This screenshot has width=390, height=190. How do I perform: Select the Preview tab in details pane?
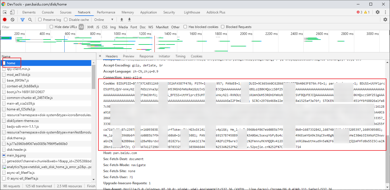point(129,56)
